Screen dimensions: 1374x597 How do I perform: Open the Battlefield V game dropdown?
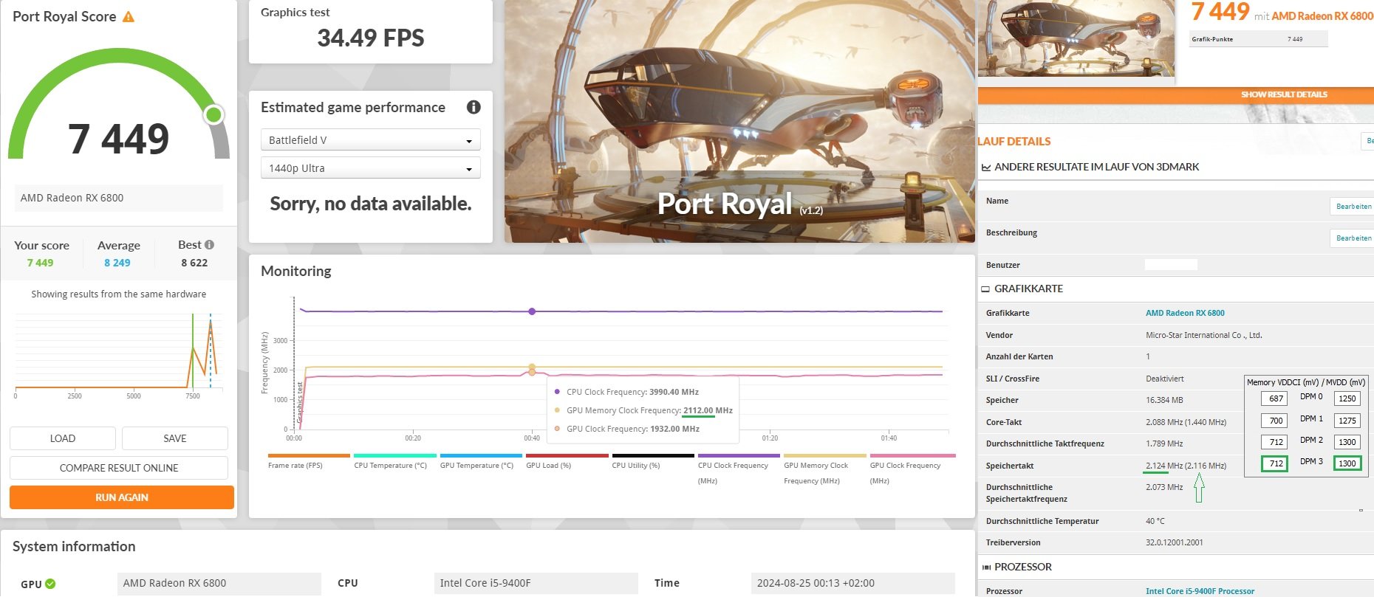click(371, 139)
